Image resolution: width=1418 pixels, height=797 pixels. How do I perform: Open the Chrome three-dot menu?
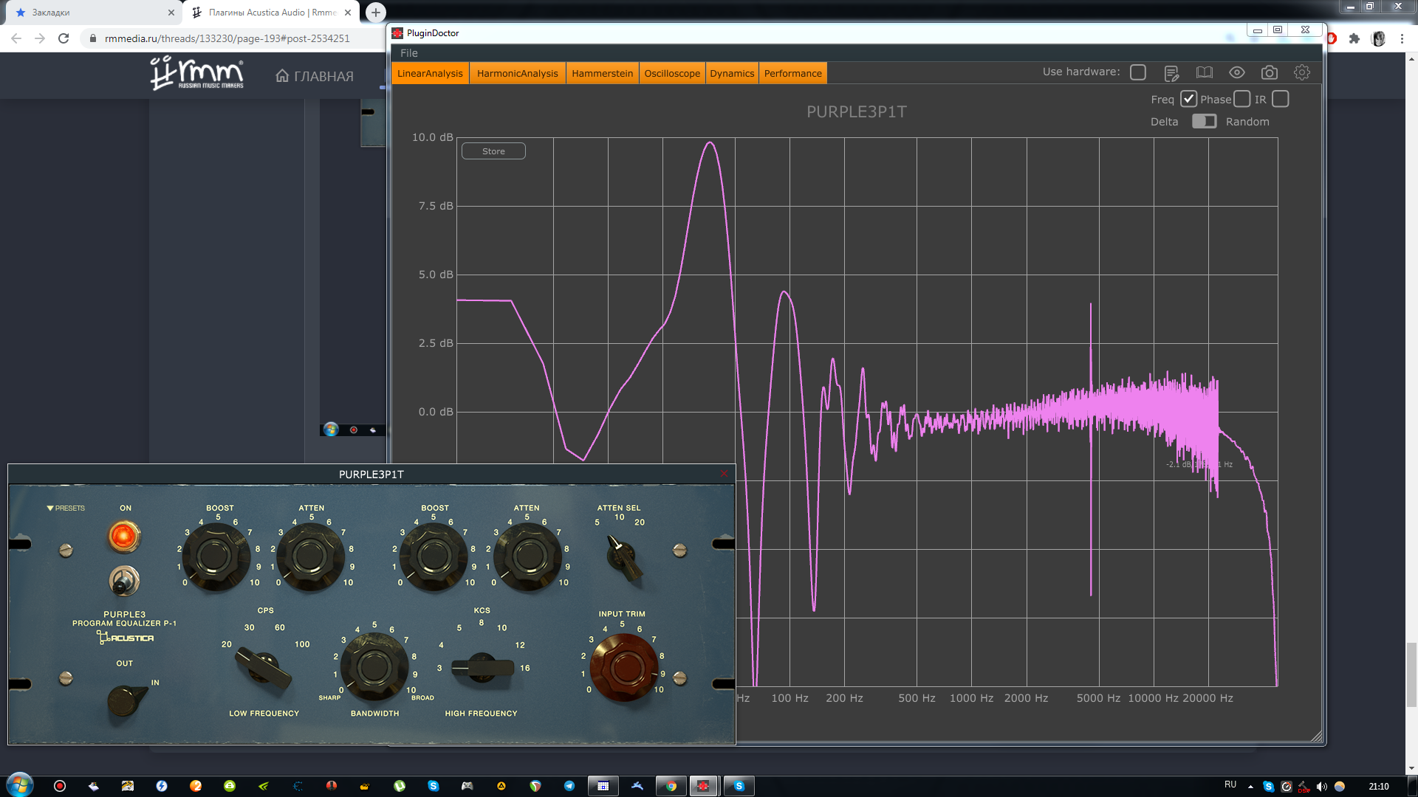pos(1402,38)
